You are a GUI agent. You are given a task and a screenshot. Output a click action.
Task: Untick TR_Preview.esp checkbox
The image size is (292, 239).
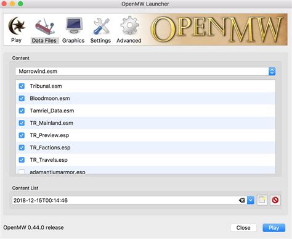22,135
